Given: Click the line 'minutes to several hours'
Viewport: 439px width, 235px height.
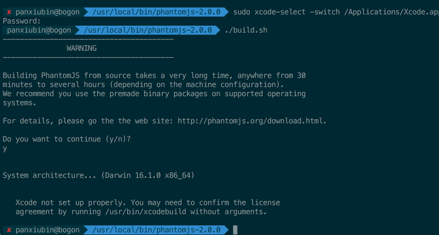Looking at the screenshot, I should (x=143, y=85).
